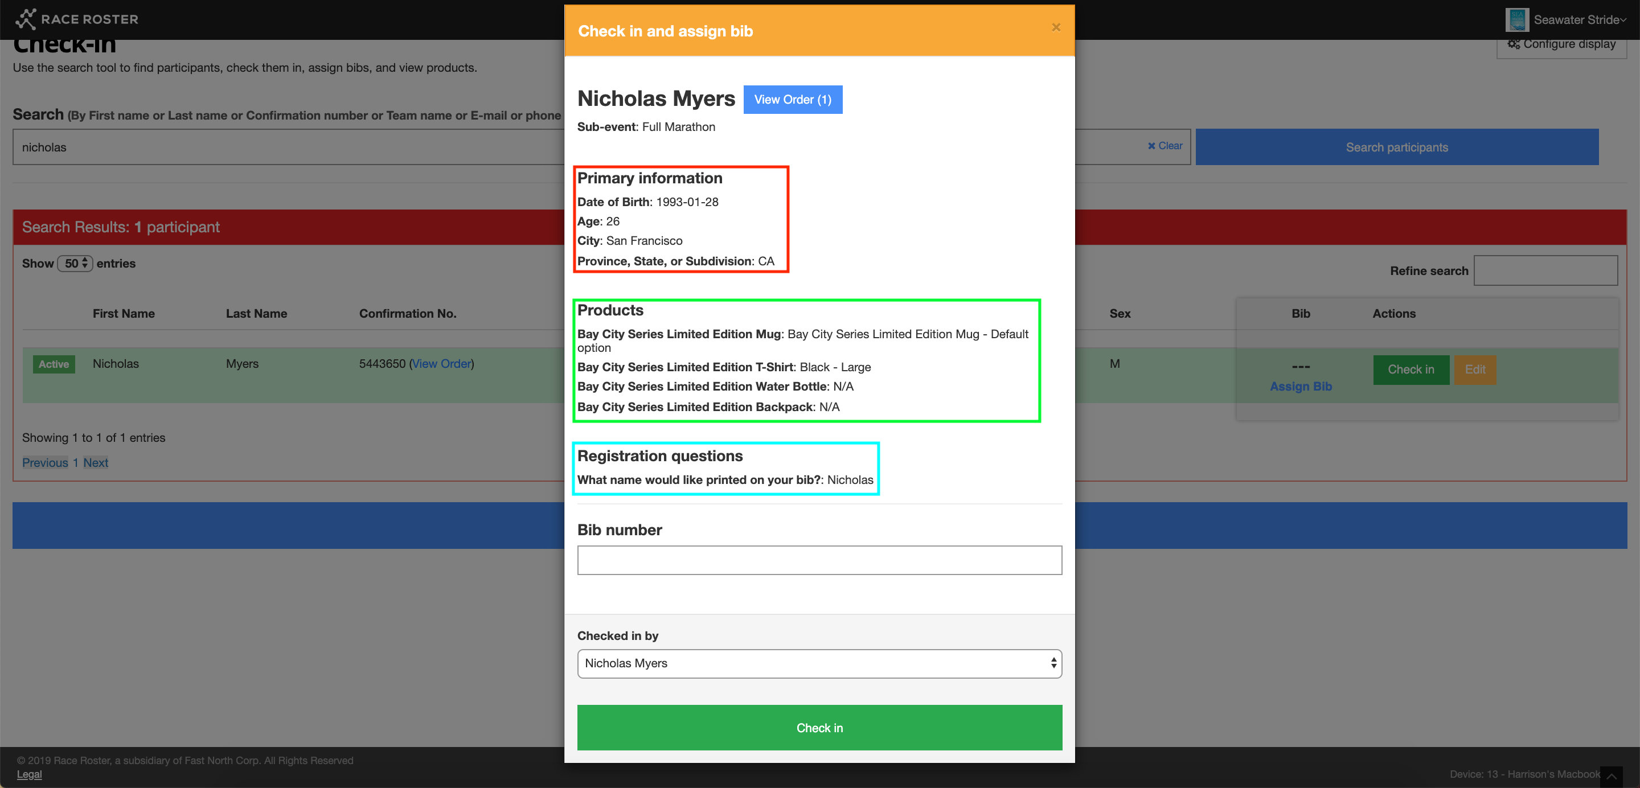Focus the Bib number input field
The width and height of the screenshot is (1640, 788).
[x=819, y=560]
